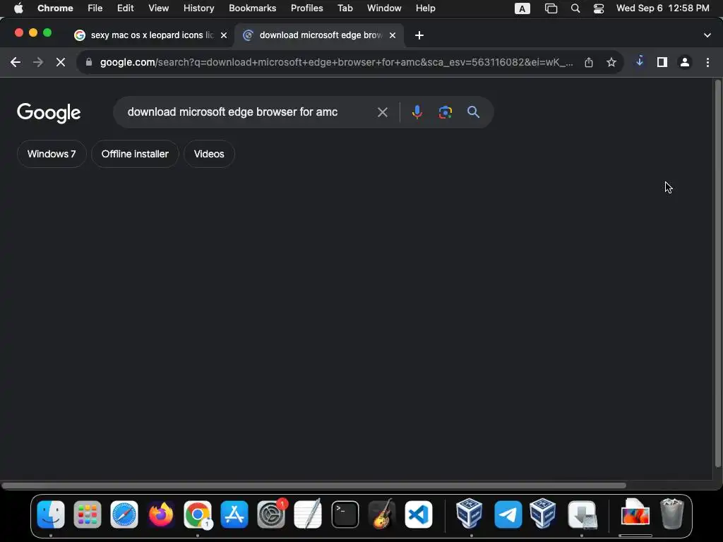
Task: Stop loading the page
Action: point(61,62)
